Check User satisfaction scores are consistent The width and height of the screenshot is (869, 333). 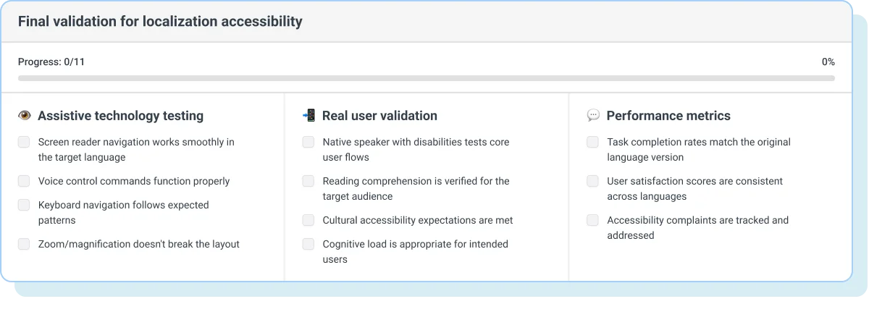point(593,181)
